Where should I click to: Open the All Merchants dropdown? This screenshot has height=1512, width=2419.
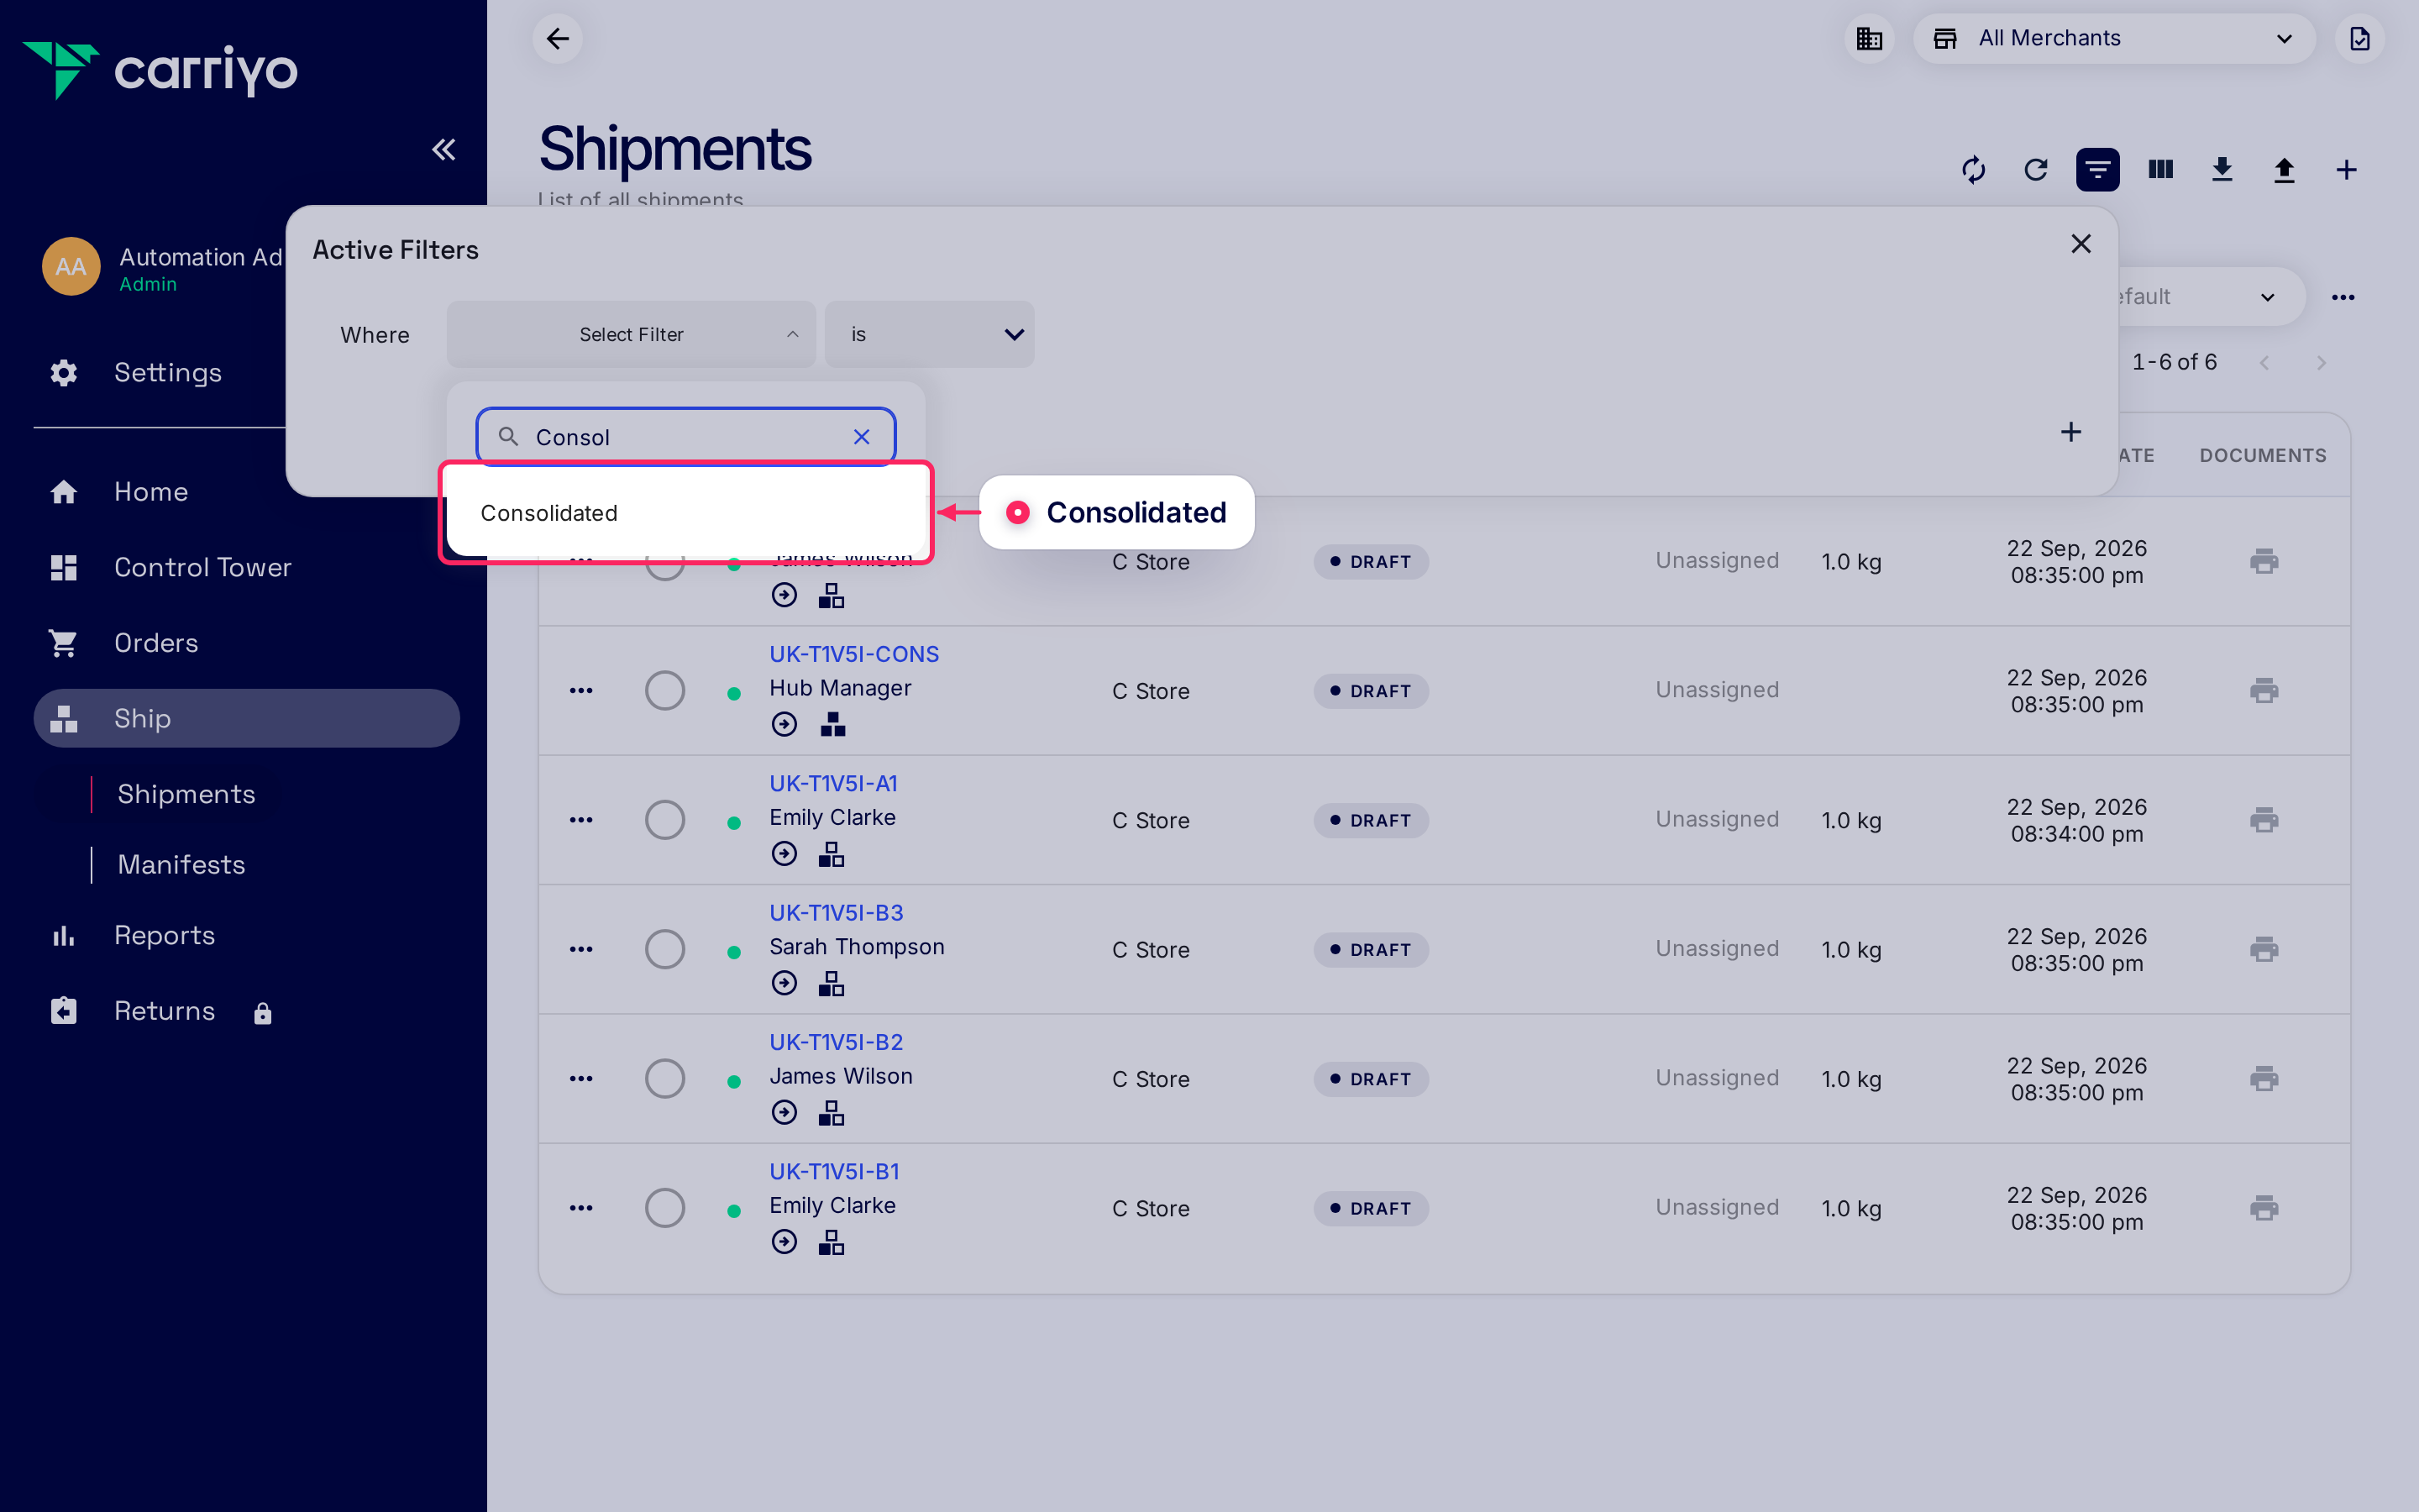point(2114,39)
